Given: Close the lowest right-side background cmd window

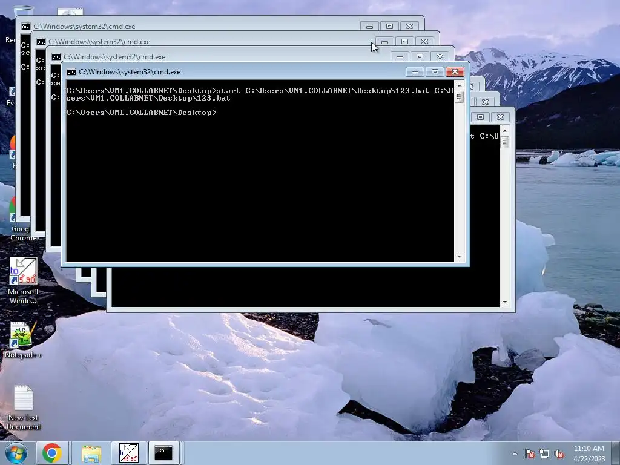Looking at the screenshot, I should (500, 117).
